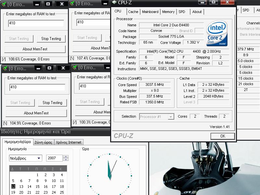
Task: Click About MemTest in 104.9% coverage window
Action: [36, 113]
